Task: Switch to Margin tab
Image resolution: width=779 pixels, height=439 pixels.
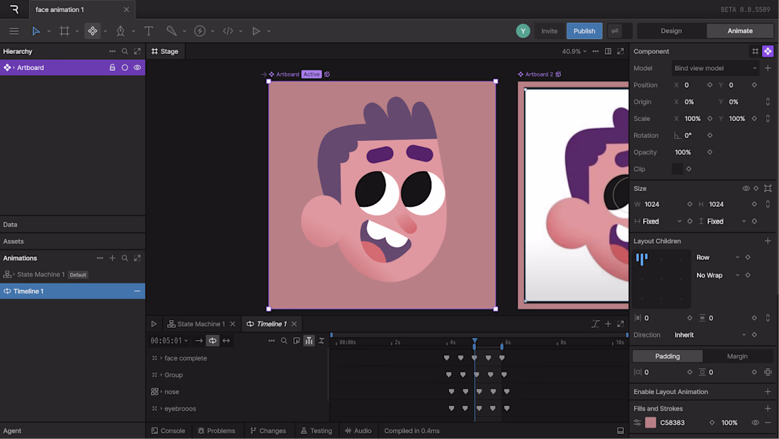Action: click(737, 356)
